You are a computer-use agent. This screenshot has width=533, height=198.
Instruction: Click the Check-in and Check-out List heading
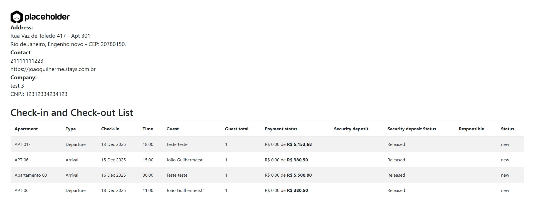coord(72,112)
